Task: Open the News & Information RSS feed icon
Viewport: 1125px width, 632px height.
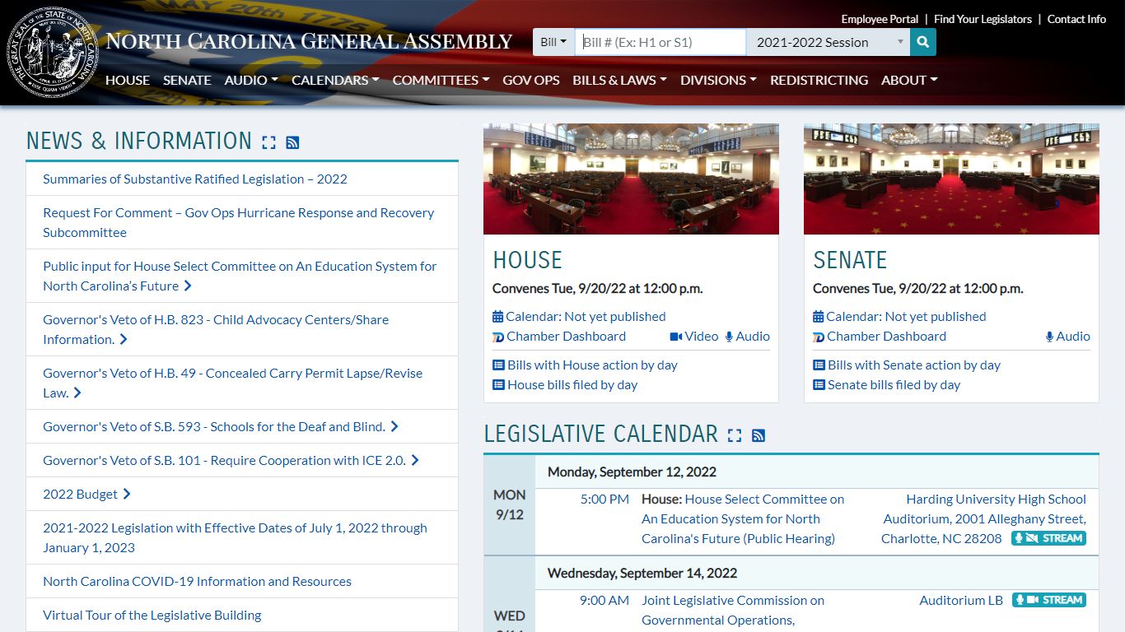Action: click(x=292, y=142)
